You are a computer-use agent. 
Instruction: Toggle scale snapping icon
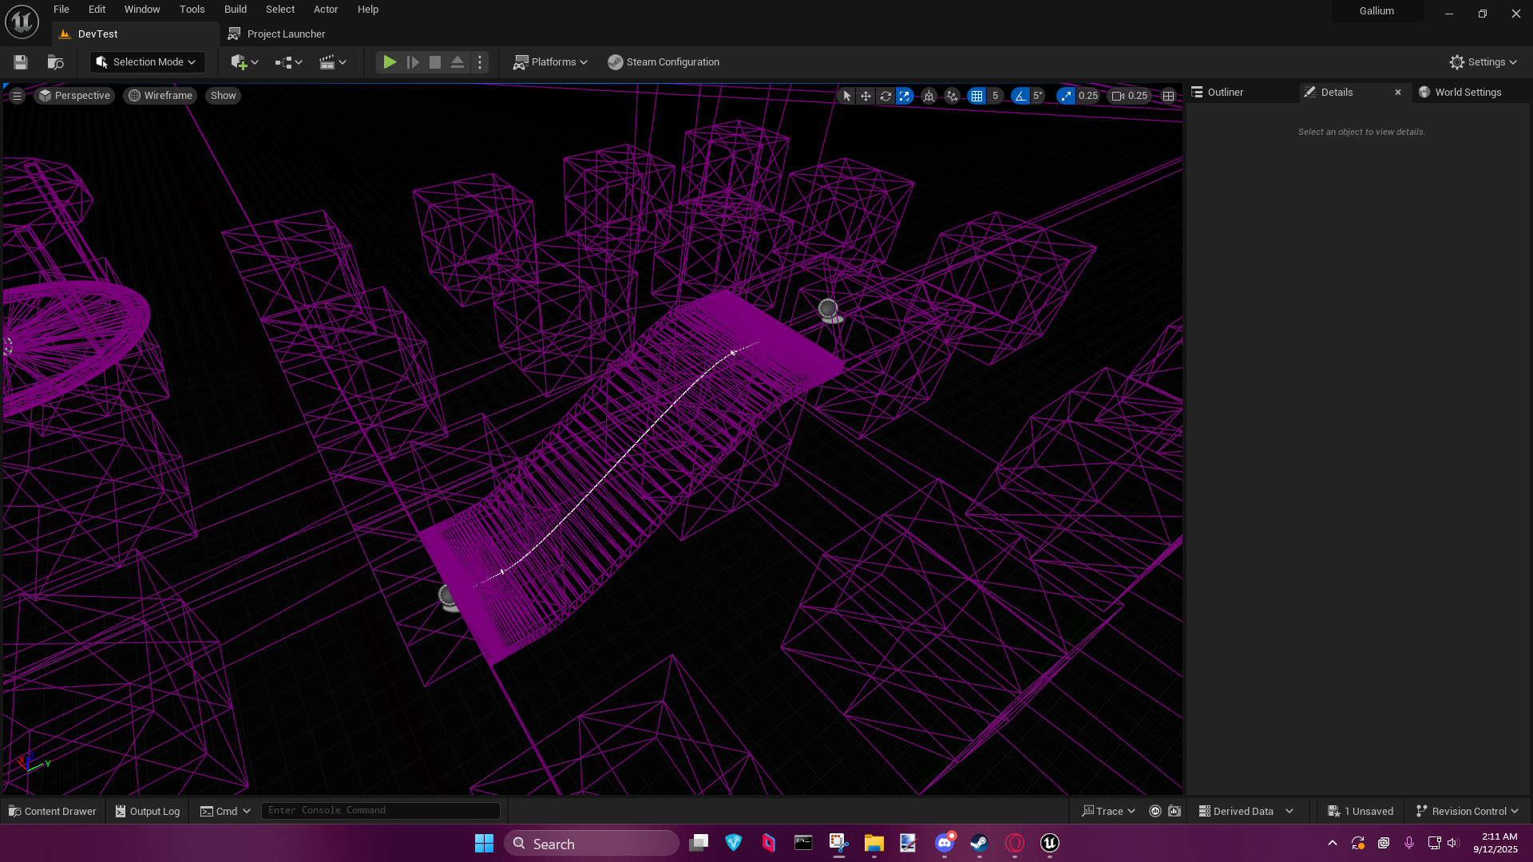tap(1066, 96)
